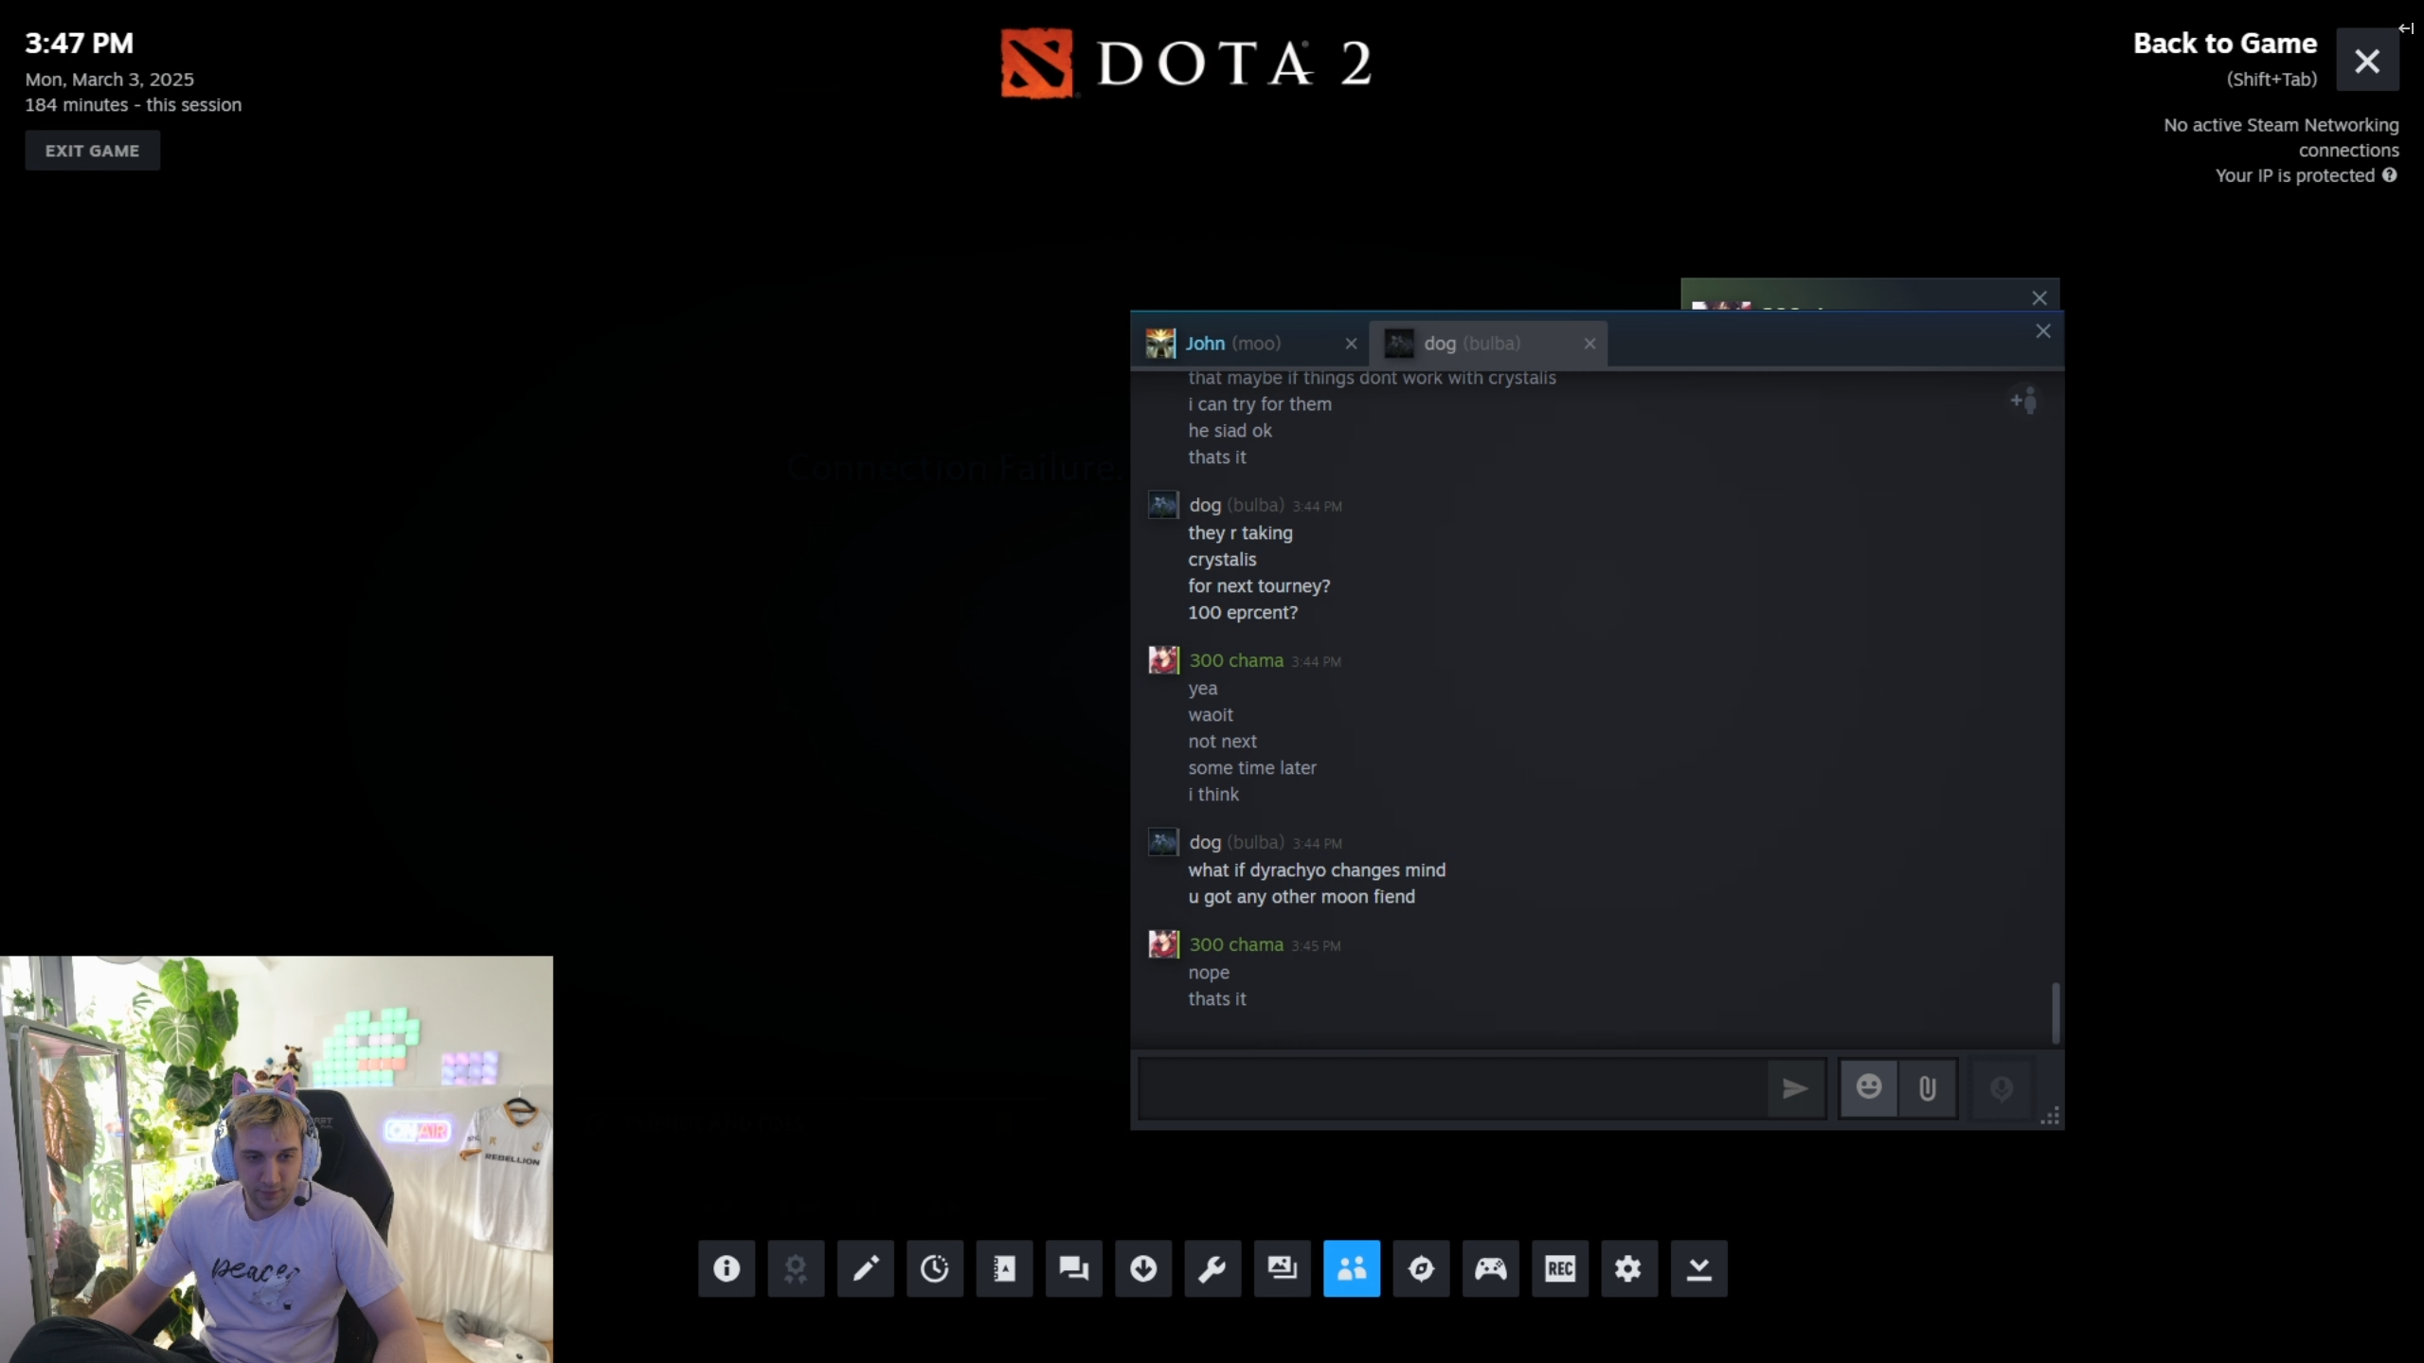The height and width of the screenshot is (1363, 2424).
Task: Collapse the overlay toolbar with the down arrow
Action: [x=1698, y=1267]
